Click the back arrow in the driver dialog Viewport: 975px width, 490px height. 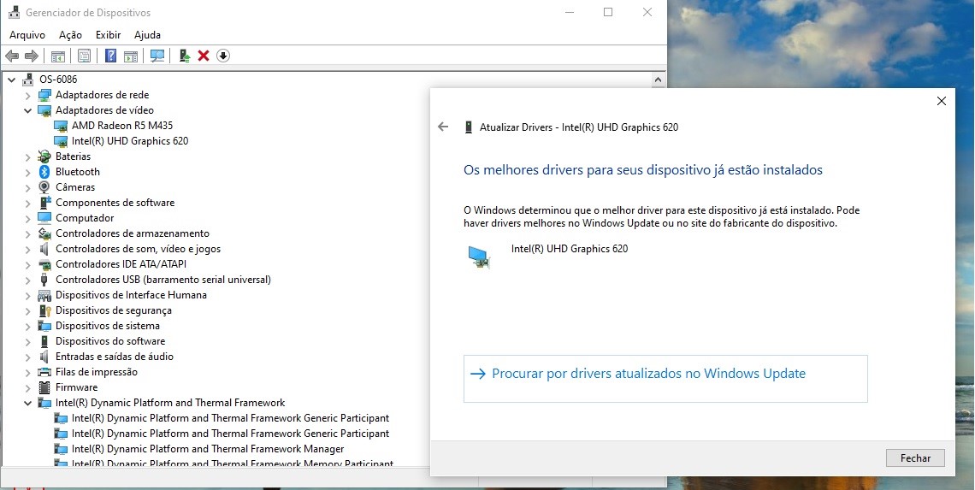pyautogui.click(x=443, y=127)
